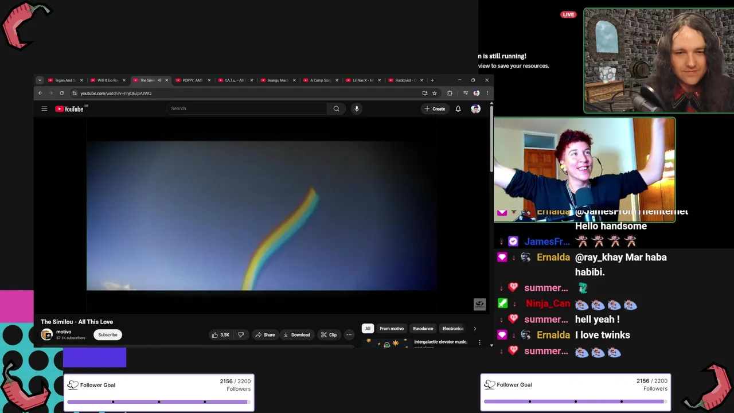Open the tab search dropdown arrow
The width and height of the screenshot is (734, 413).
(x=40, y=80)
